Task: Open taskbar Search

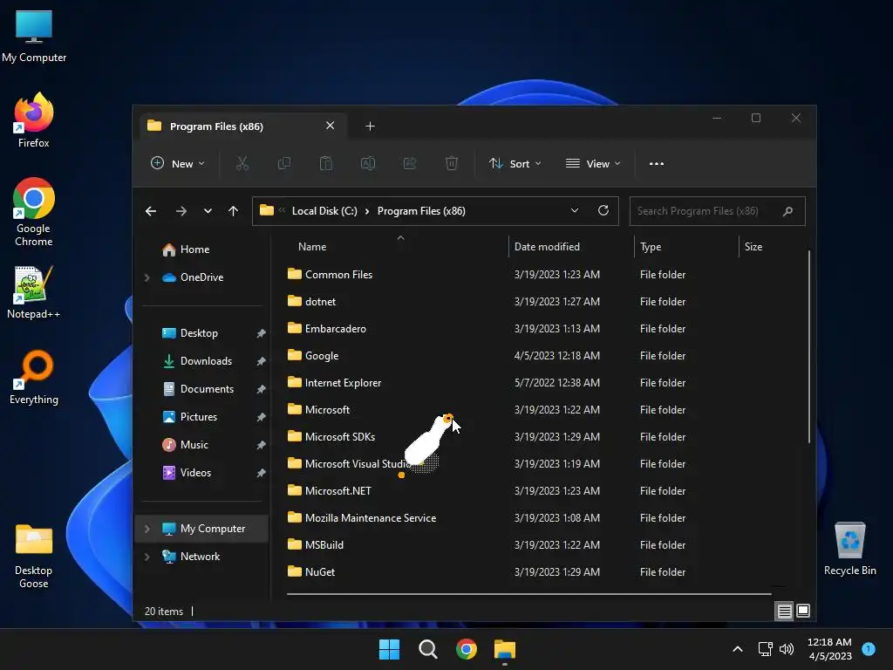Action: (x=427, y=649)
